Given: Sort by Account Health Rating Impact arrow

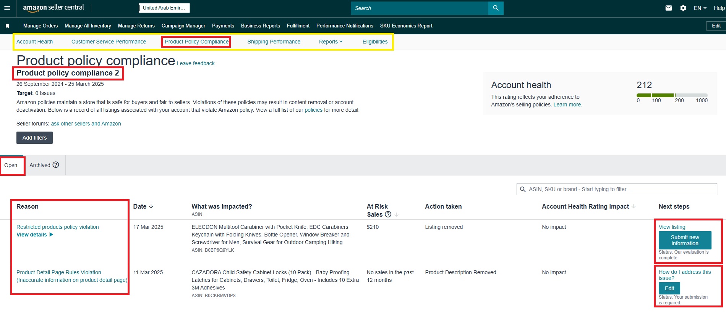Looking at the screenshot, I should pyautogui.click(x=634, y=206).
